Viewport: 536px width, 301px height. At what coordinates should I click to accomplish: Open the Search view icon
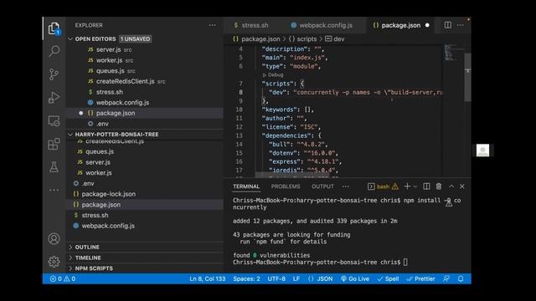point(54,51)
